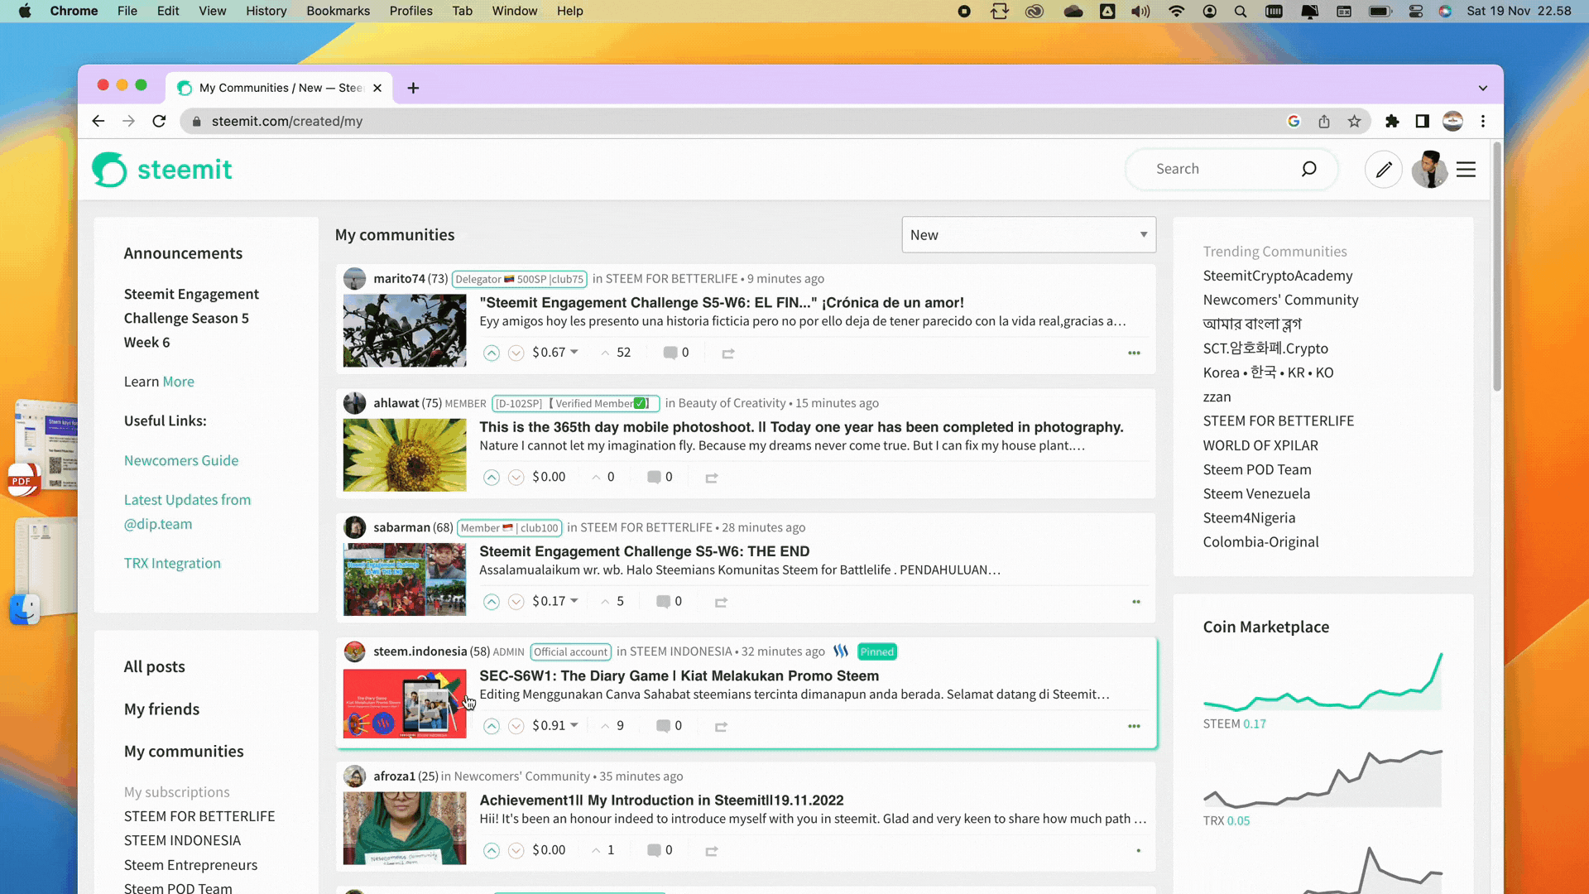
Task: Resteem ahlawat's photoshoot post
Action: click(712, 478)
